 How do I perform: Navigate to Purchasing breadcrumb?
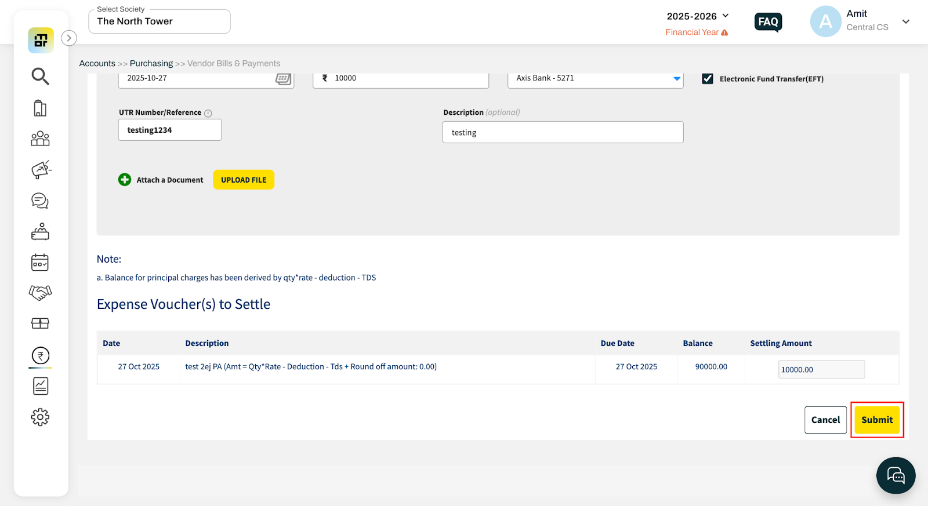pos(151,63)
